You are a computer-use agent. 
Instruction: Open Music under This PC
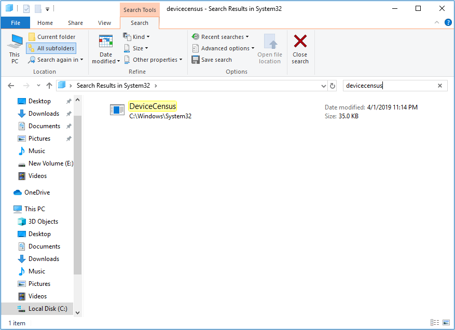pos(36,272)
